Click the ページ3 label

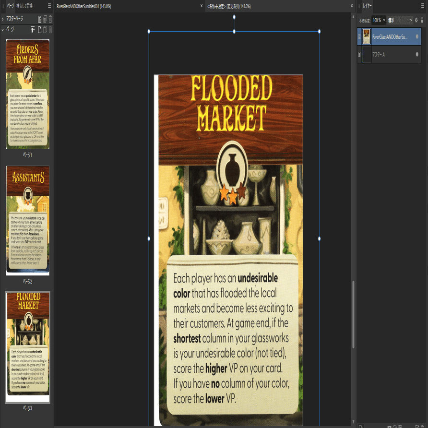click(27, 408)
